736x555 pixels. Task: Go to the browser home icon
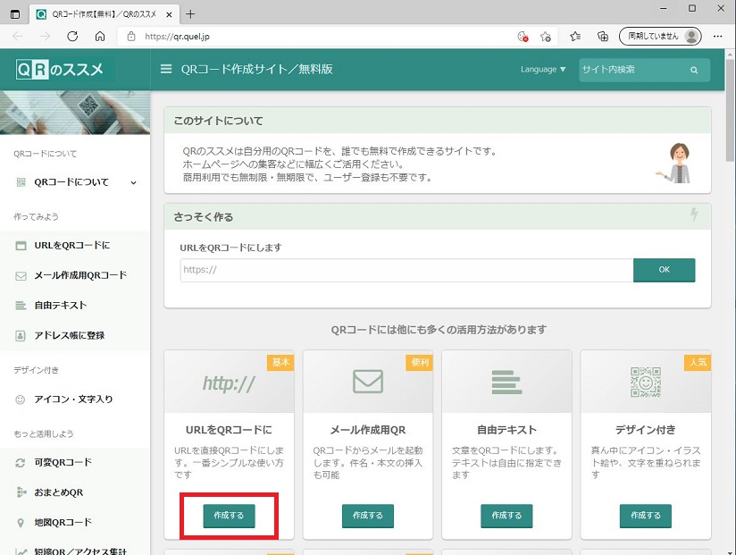100,36
